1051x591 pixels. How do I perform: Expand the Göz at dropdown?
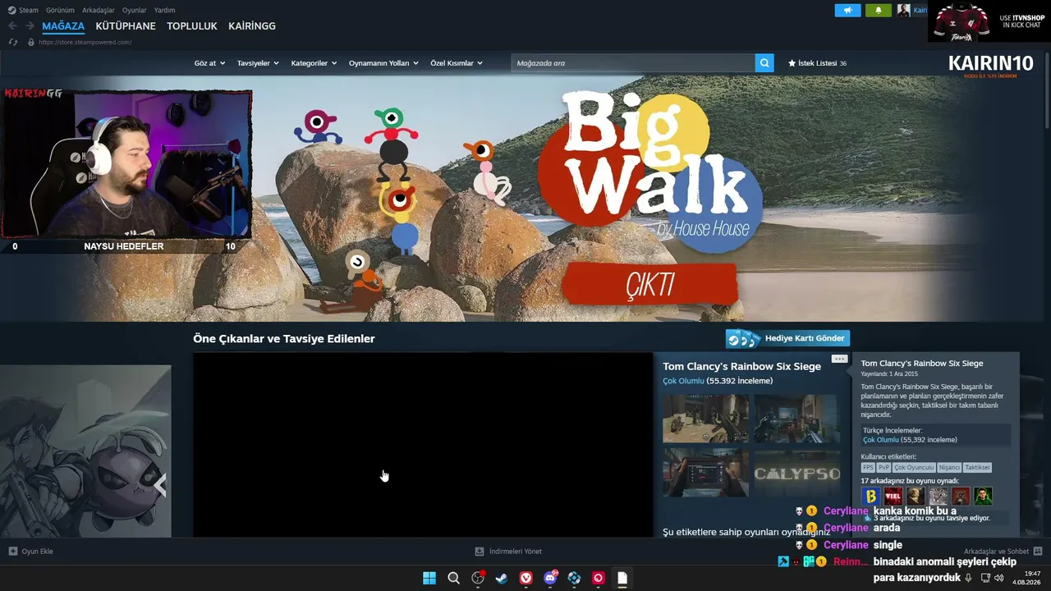tap(209, 63)
